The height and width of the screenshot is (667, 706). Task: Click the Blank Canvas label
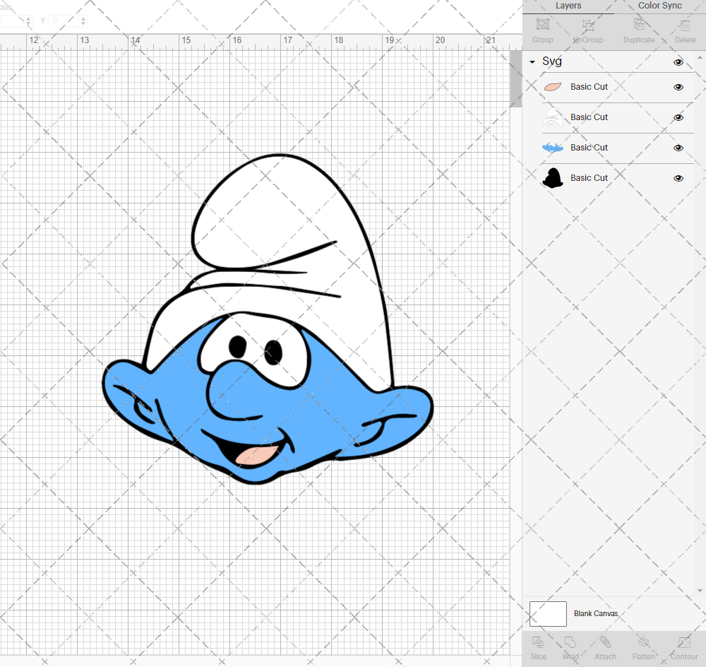[596, 613]
